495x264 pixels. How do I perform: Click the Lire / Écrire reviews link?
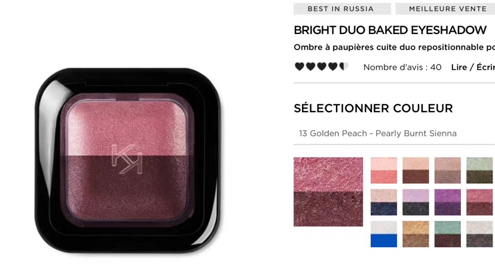473,67
